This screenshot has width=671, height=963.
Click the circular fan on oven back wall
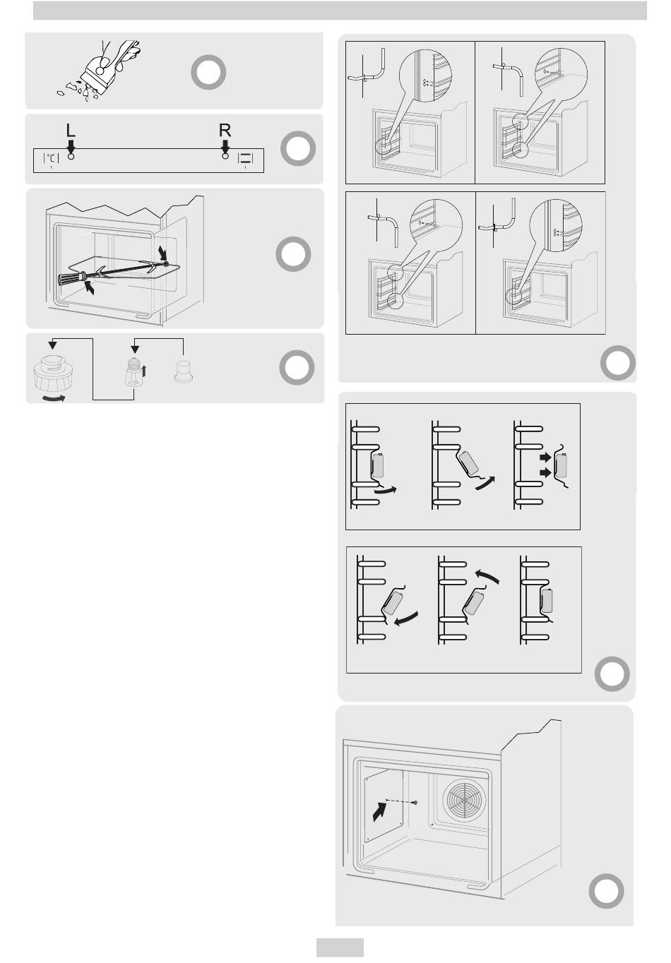pos(467,800)
